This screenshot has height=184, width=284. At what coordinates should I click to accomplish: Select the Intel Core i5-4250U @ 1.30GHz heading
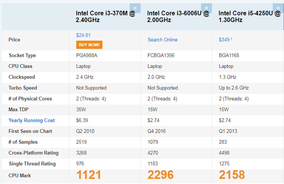249,16
